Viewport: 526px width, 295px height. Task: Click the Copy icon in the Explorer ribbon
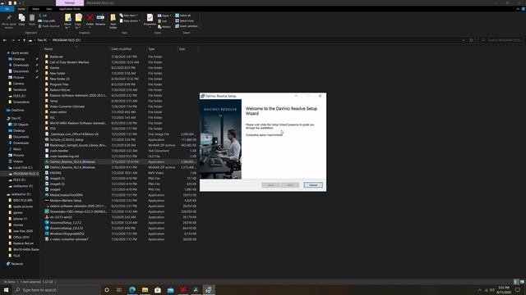[x=22, y=20]
